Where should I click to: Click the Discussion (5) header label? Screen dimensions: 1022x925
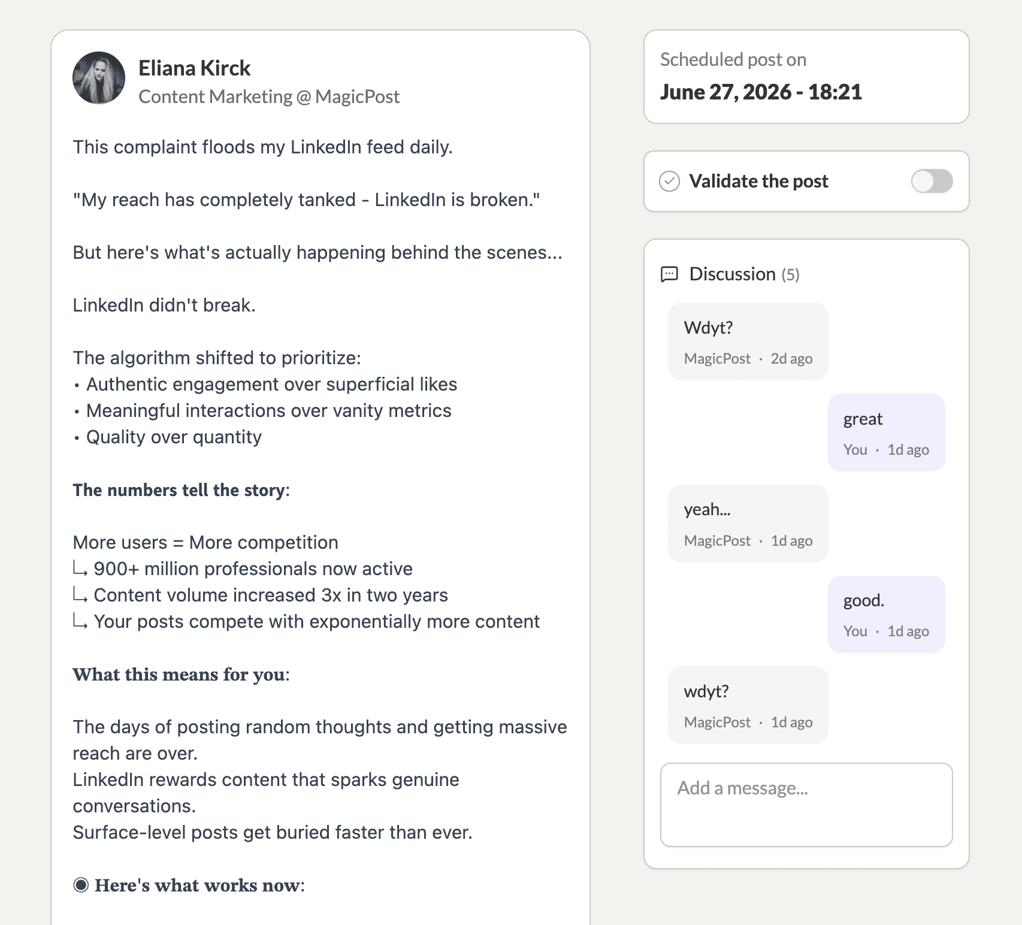click(x=744, y=274)
